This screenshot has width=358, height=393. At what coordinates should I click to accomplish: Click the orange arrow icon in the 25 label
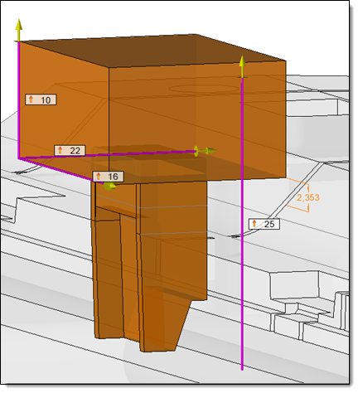(x=254, y=223)
